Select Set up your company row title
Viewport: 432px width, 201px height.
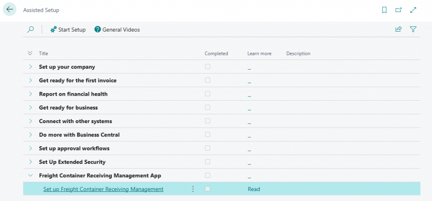coord(67,67)
